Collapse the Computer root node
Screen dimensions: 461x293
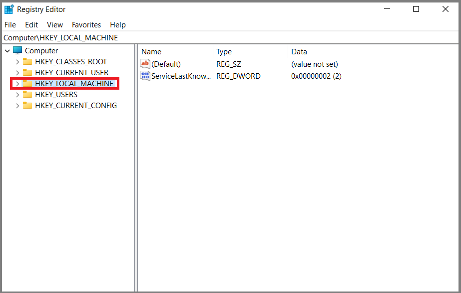click(7, 51)
